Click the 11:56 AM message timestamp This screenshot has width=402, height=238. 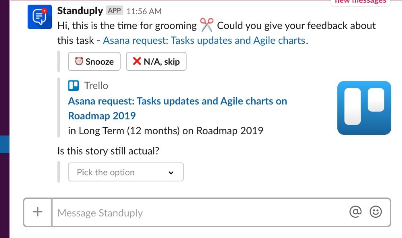point(144,11)
